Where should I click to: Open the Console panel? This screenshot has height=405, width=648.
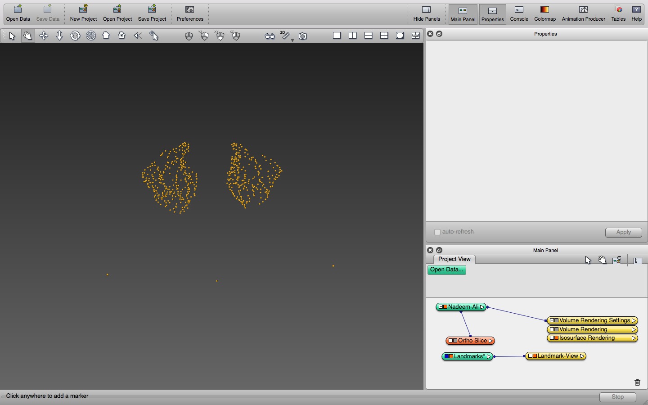click(x=519, y=13)
